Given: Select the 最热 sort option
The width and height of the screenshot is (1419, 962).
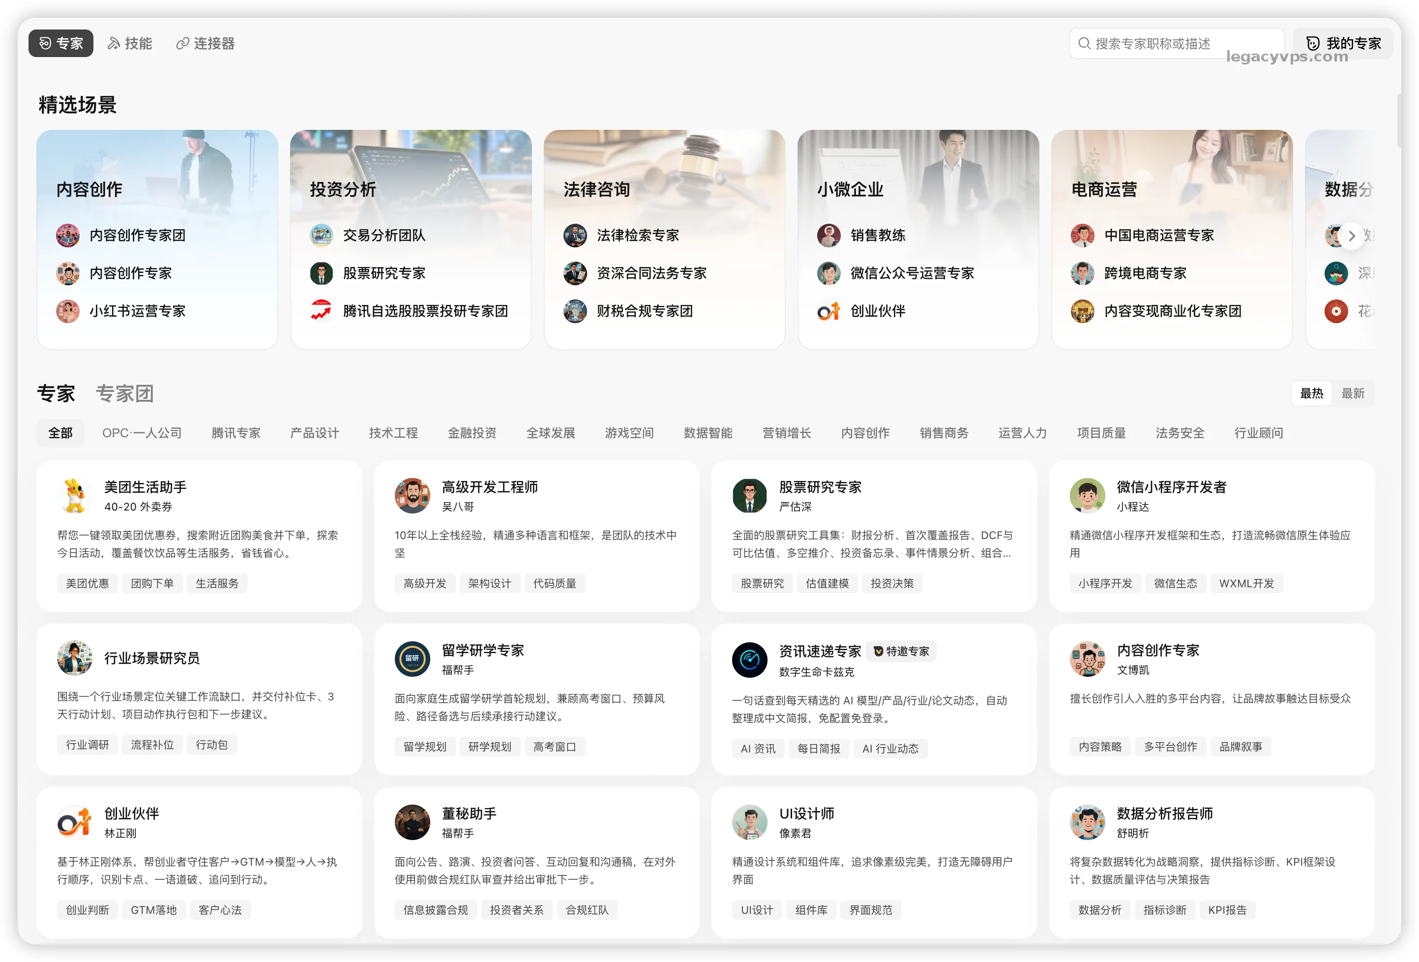Looking at the screenshot, I should (x=1311, y=393).
